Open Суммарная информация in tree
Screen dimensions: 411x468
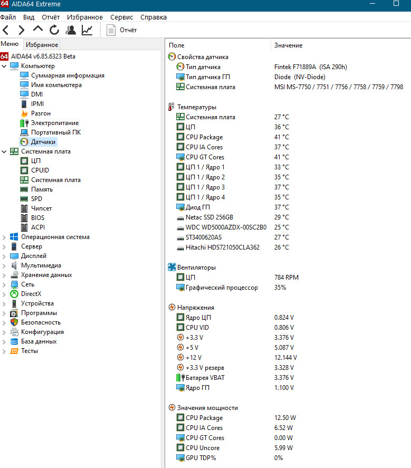pyautogui.click(x=68, y=75)
